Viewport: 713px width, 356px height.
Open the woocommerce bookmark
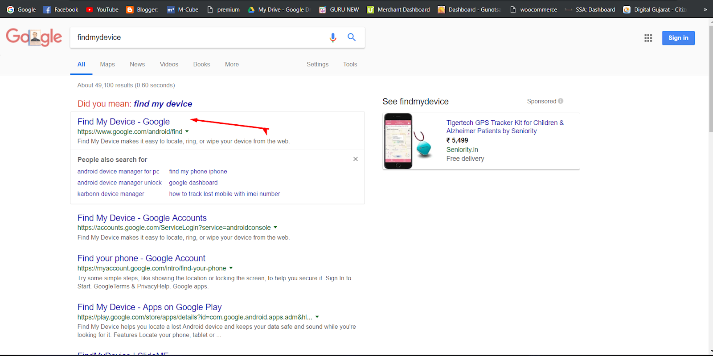click(533, 9)
